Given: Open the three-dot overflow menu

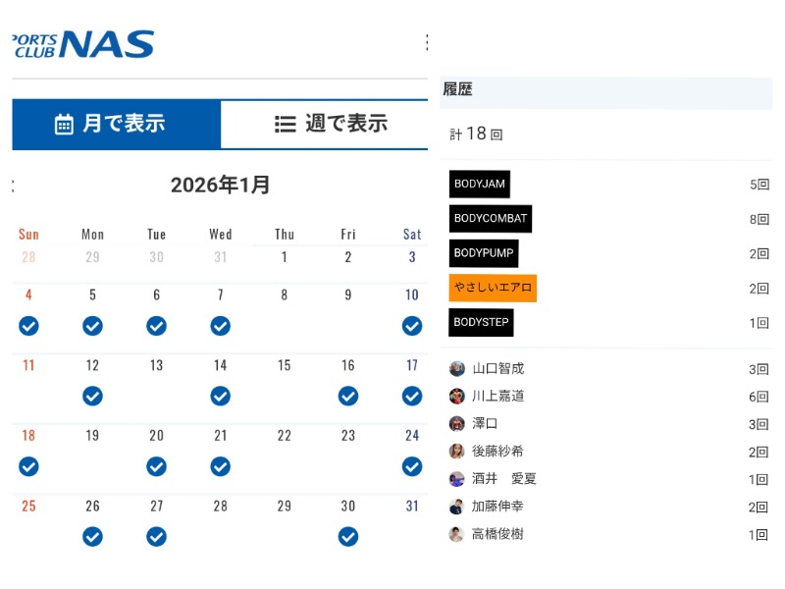Looking at the screenshot, I should pyautogui.click(x=426, y=42).
